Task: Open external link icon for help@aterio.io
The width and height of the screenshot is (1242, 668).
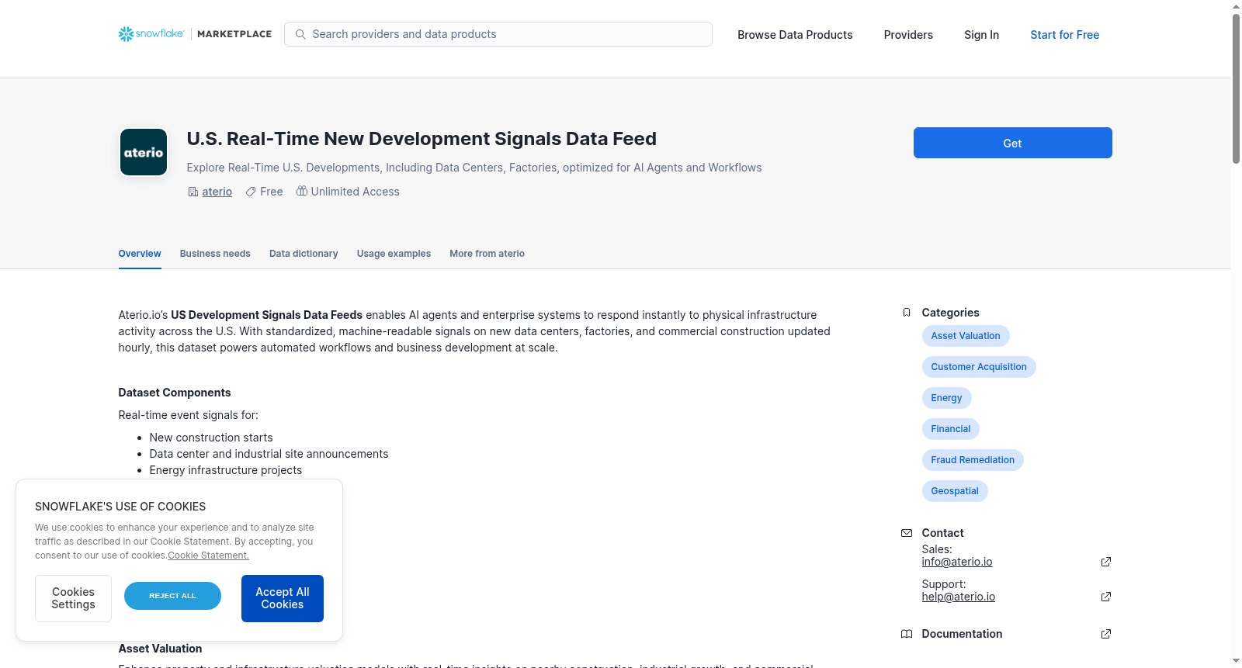Action: (x=1106, y=597)
